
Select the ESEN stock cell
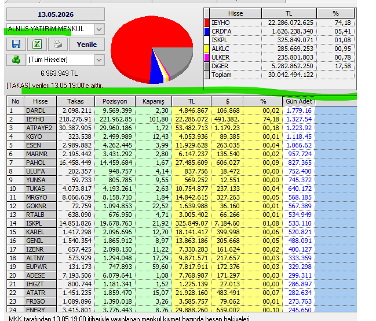click(x=41, y=145)
